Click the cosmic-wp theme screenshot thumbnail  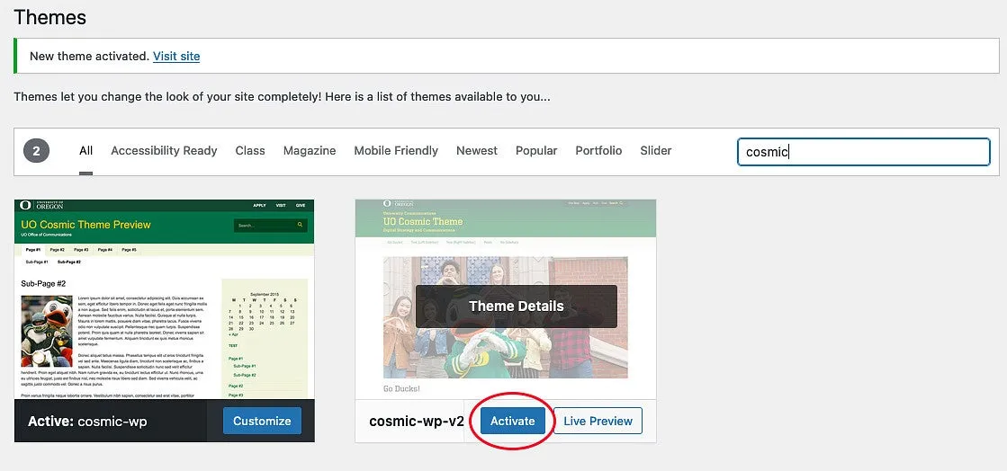[x=165, y=299]
